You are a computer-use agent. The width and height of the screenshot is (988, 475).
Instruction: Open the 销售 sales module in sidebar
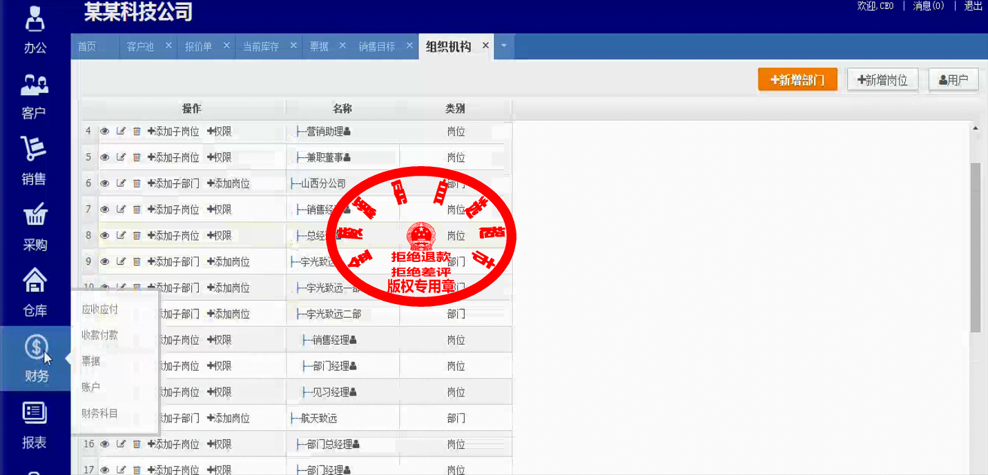pyautogui.click(x=35, y=161)
